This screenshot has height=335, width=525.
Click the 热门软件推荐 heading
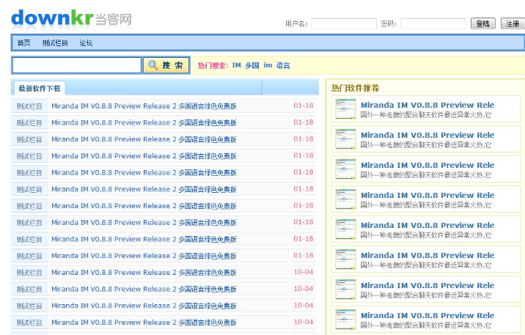[355, 88]
